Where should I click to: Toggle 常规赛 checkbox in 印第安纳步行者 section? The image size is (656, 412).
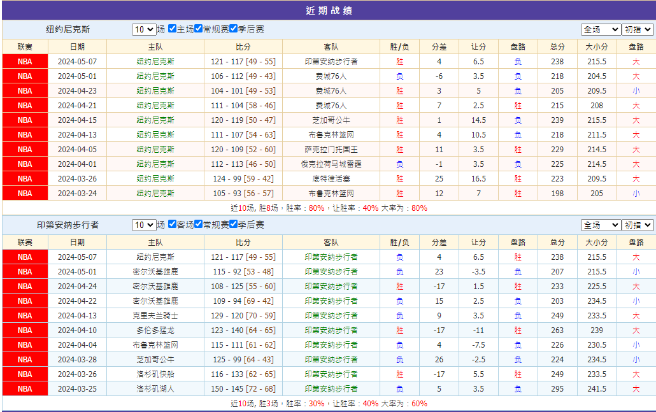(x=198, y=224)
